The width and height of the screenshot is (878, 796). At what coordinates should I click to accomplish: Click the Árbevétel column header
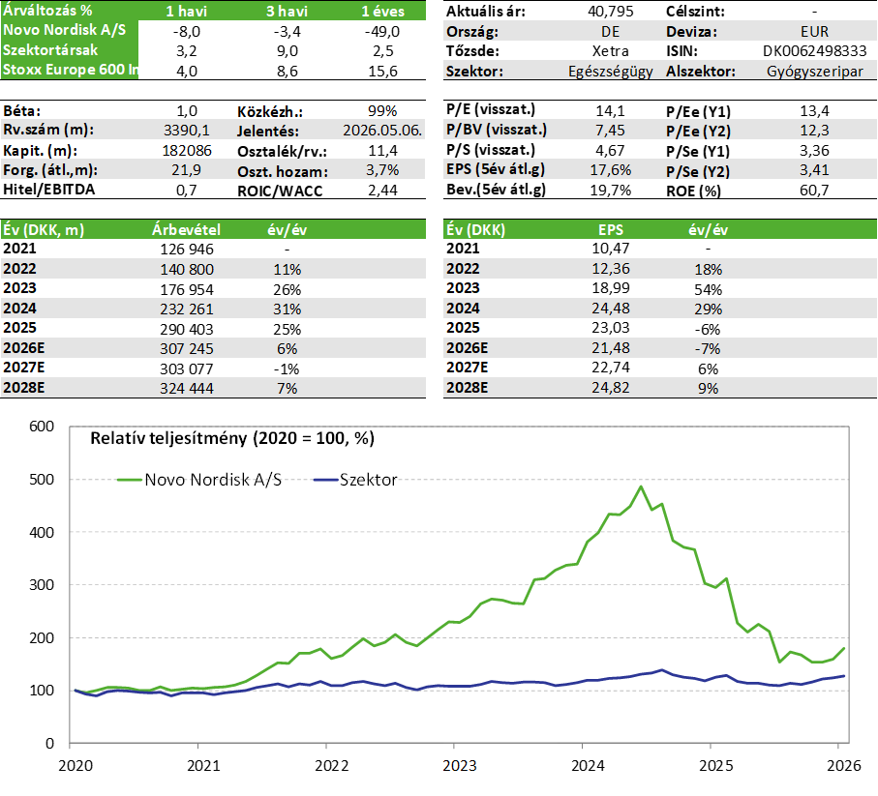click(x=187, y=230)
